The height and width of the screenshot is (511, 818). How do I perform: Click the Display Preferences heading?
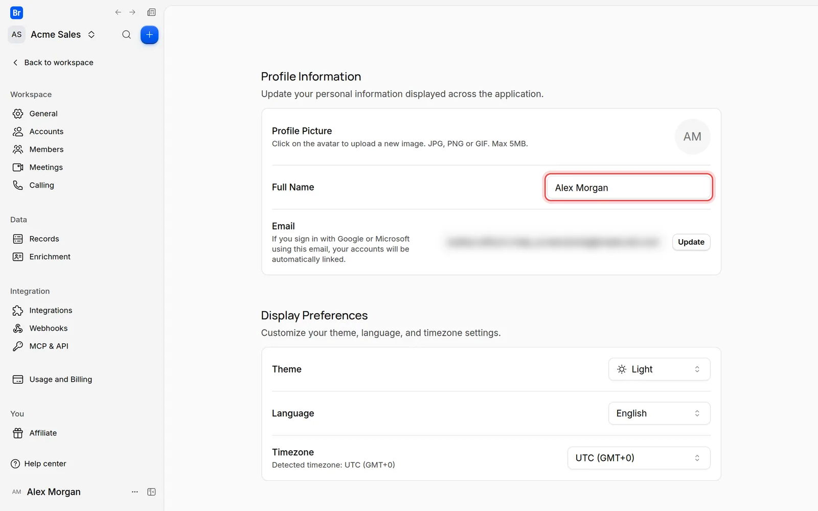(x=314, y=315)
